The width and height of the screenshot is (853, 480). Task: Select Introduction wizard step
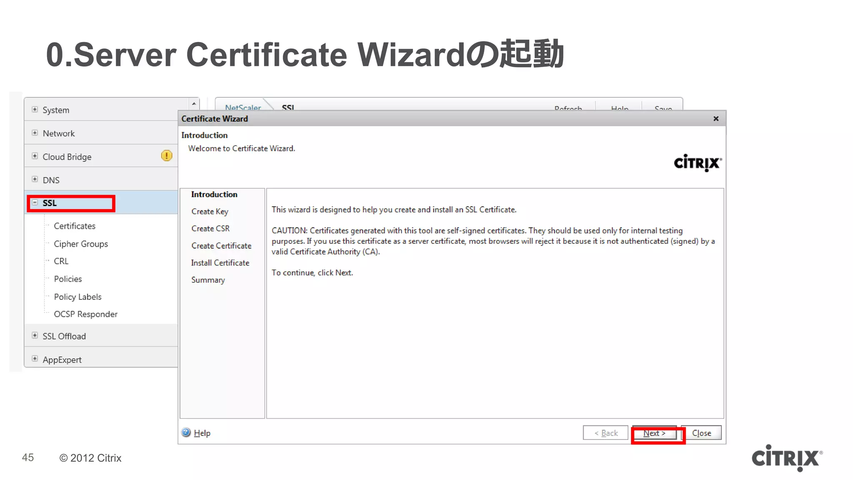(214, 194)
